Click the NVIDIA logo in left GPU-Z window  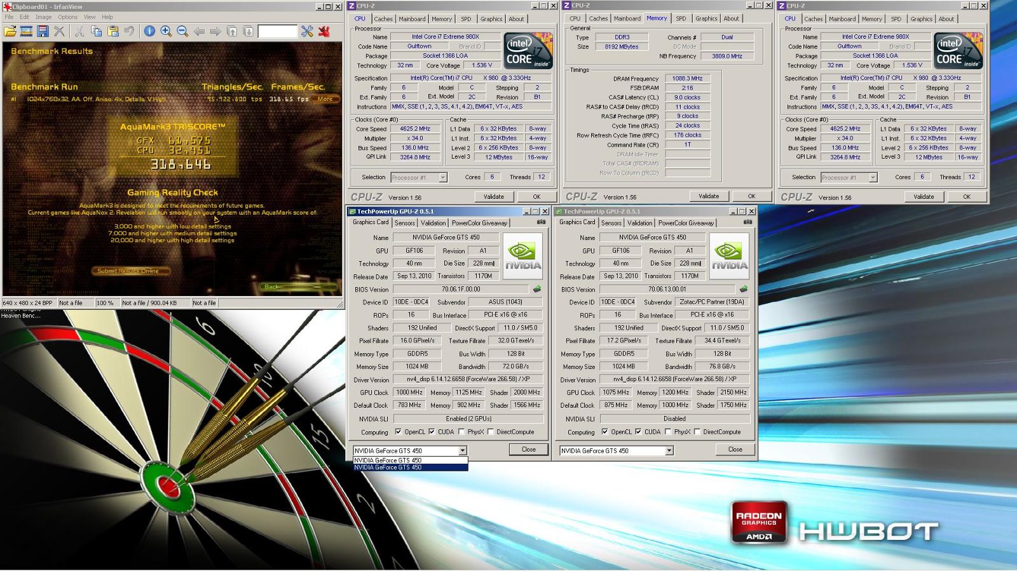[x=523, y=256]
